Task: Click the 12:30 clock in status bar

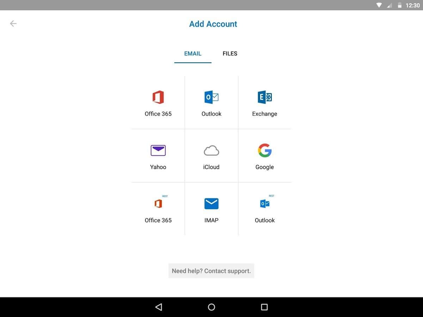Action: click(413, 5)
